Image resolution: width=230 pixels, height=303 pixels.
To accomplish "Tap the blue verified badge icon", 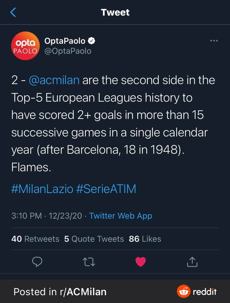I will click(x=92, y=41).
